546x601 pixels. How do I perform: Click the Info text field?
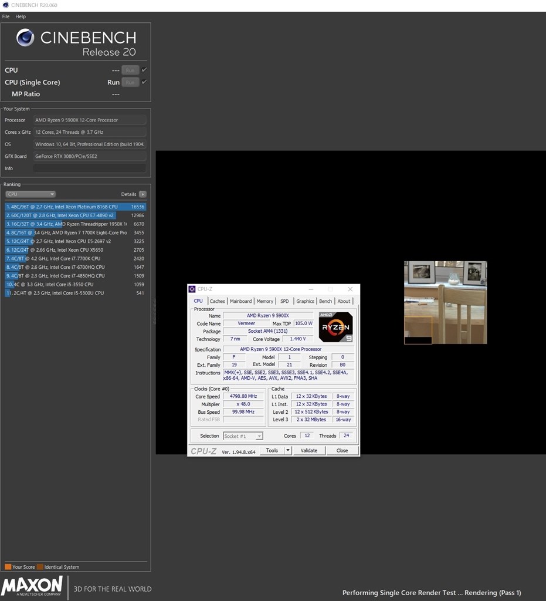pos(90,168)
